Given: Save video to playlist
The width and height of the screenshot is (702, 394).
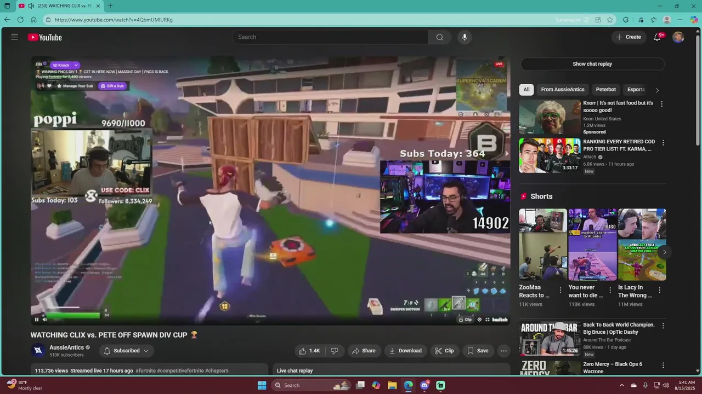Looking at the screenshot, I should pyautogui.click(x=477, y=351).
